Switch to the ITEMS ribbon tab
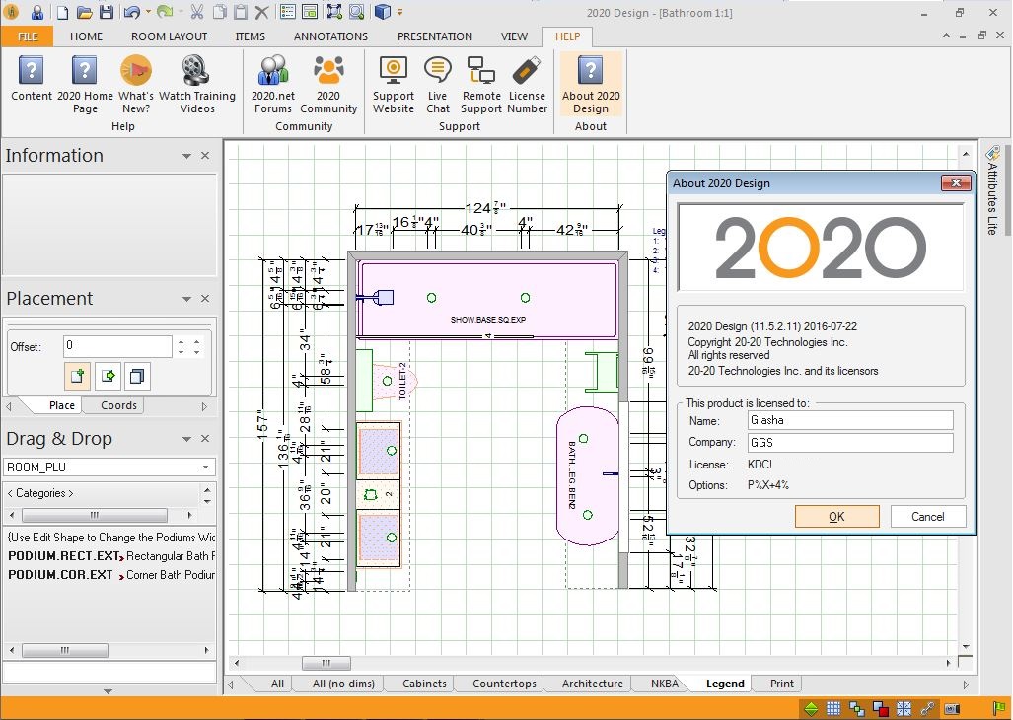Image resolution: width=1013 pixels, height=720 pixels. [x=250, y=36]
